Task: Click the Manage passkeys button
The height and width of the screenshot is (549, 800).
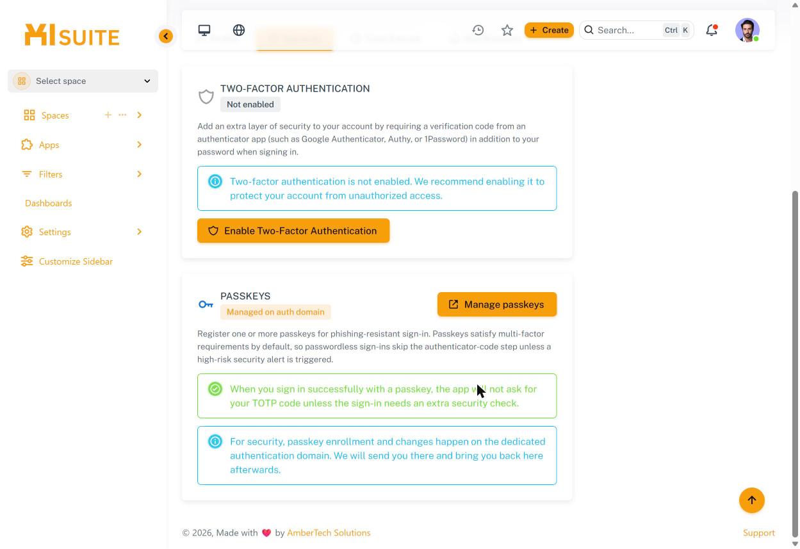Action: coord(497,304)
